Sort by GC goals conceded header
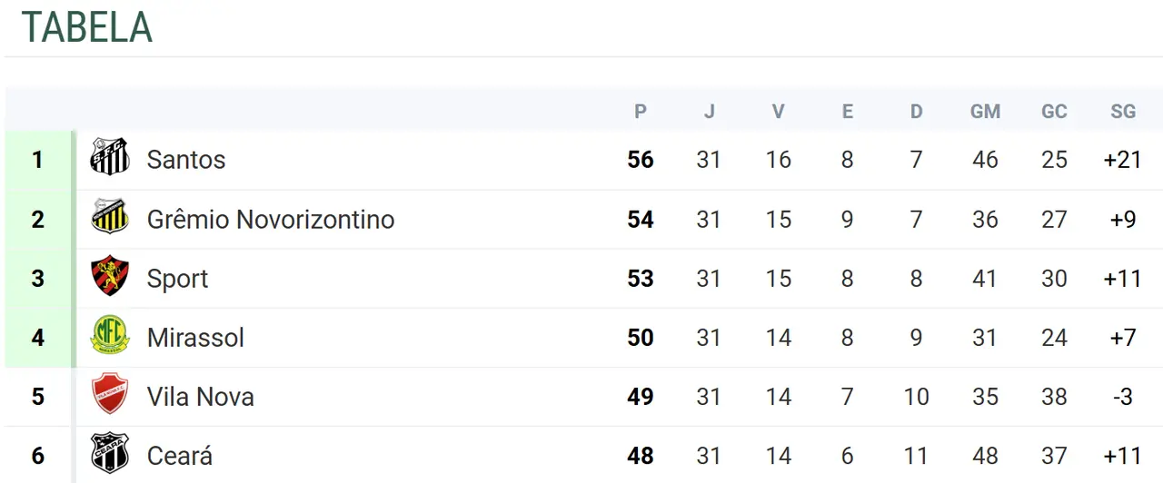Viewport: 1163px width, 483px height. pos(1054,112)
